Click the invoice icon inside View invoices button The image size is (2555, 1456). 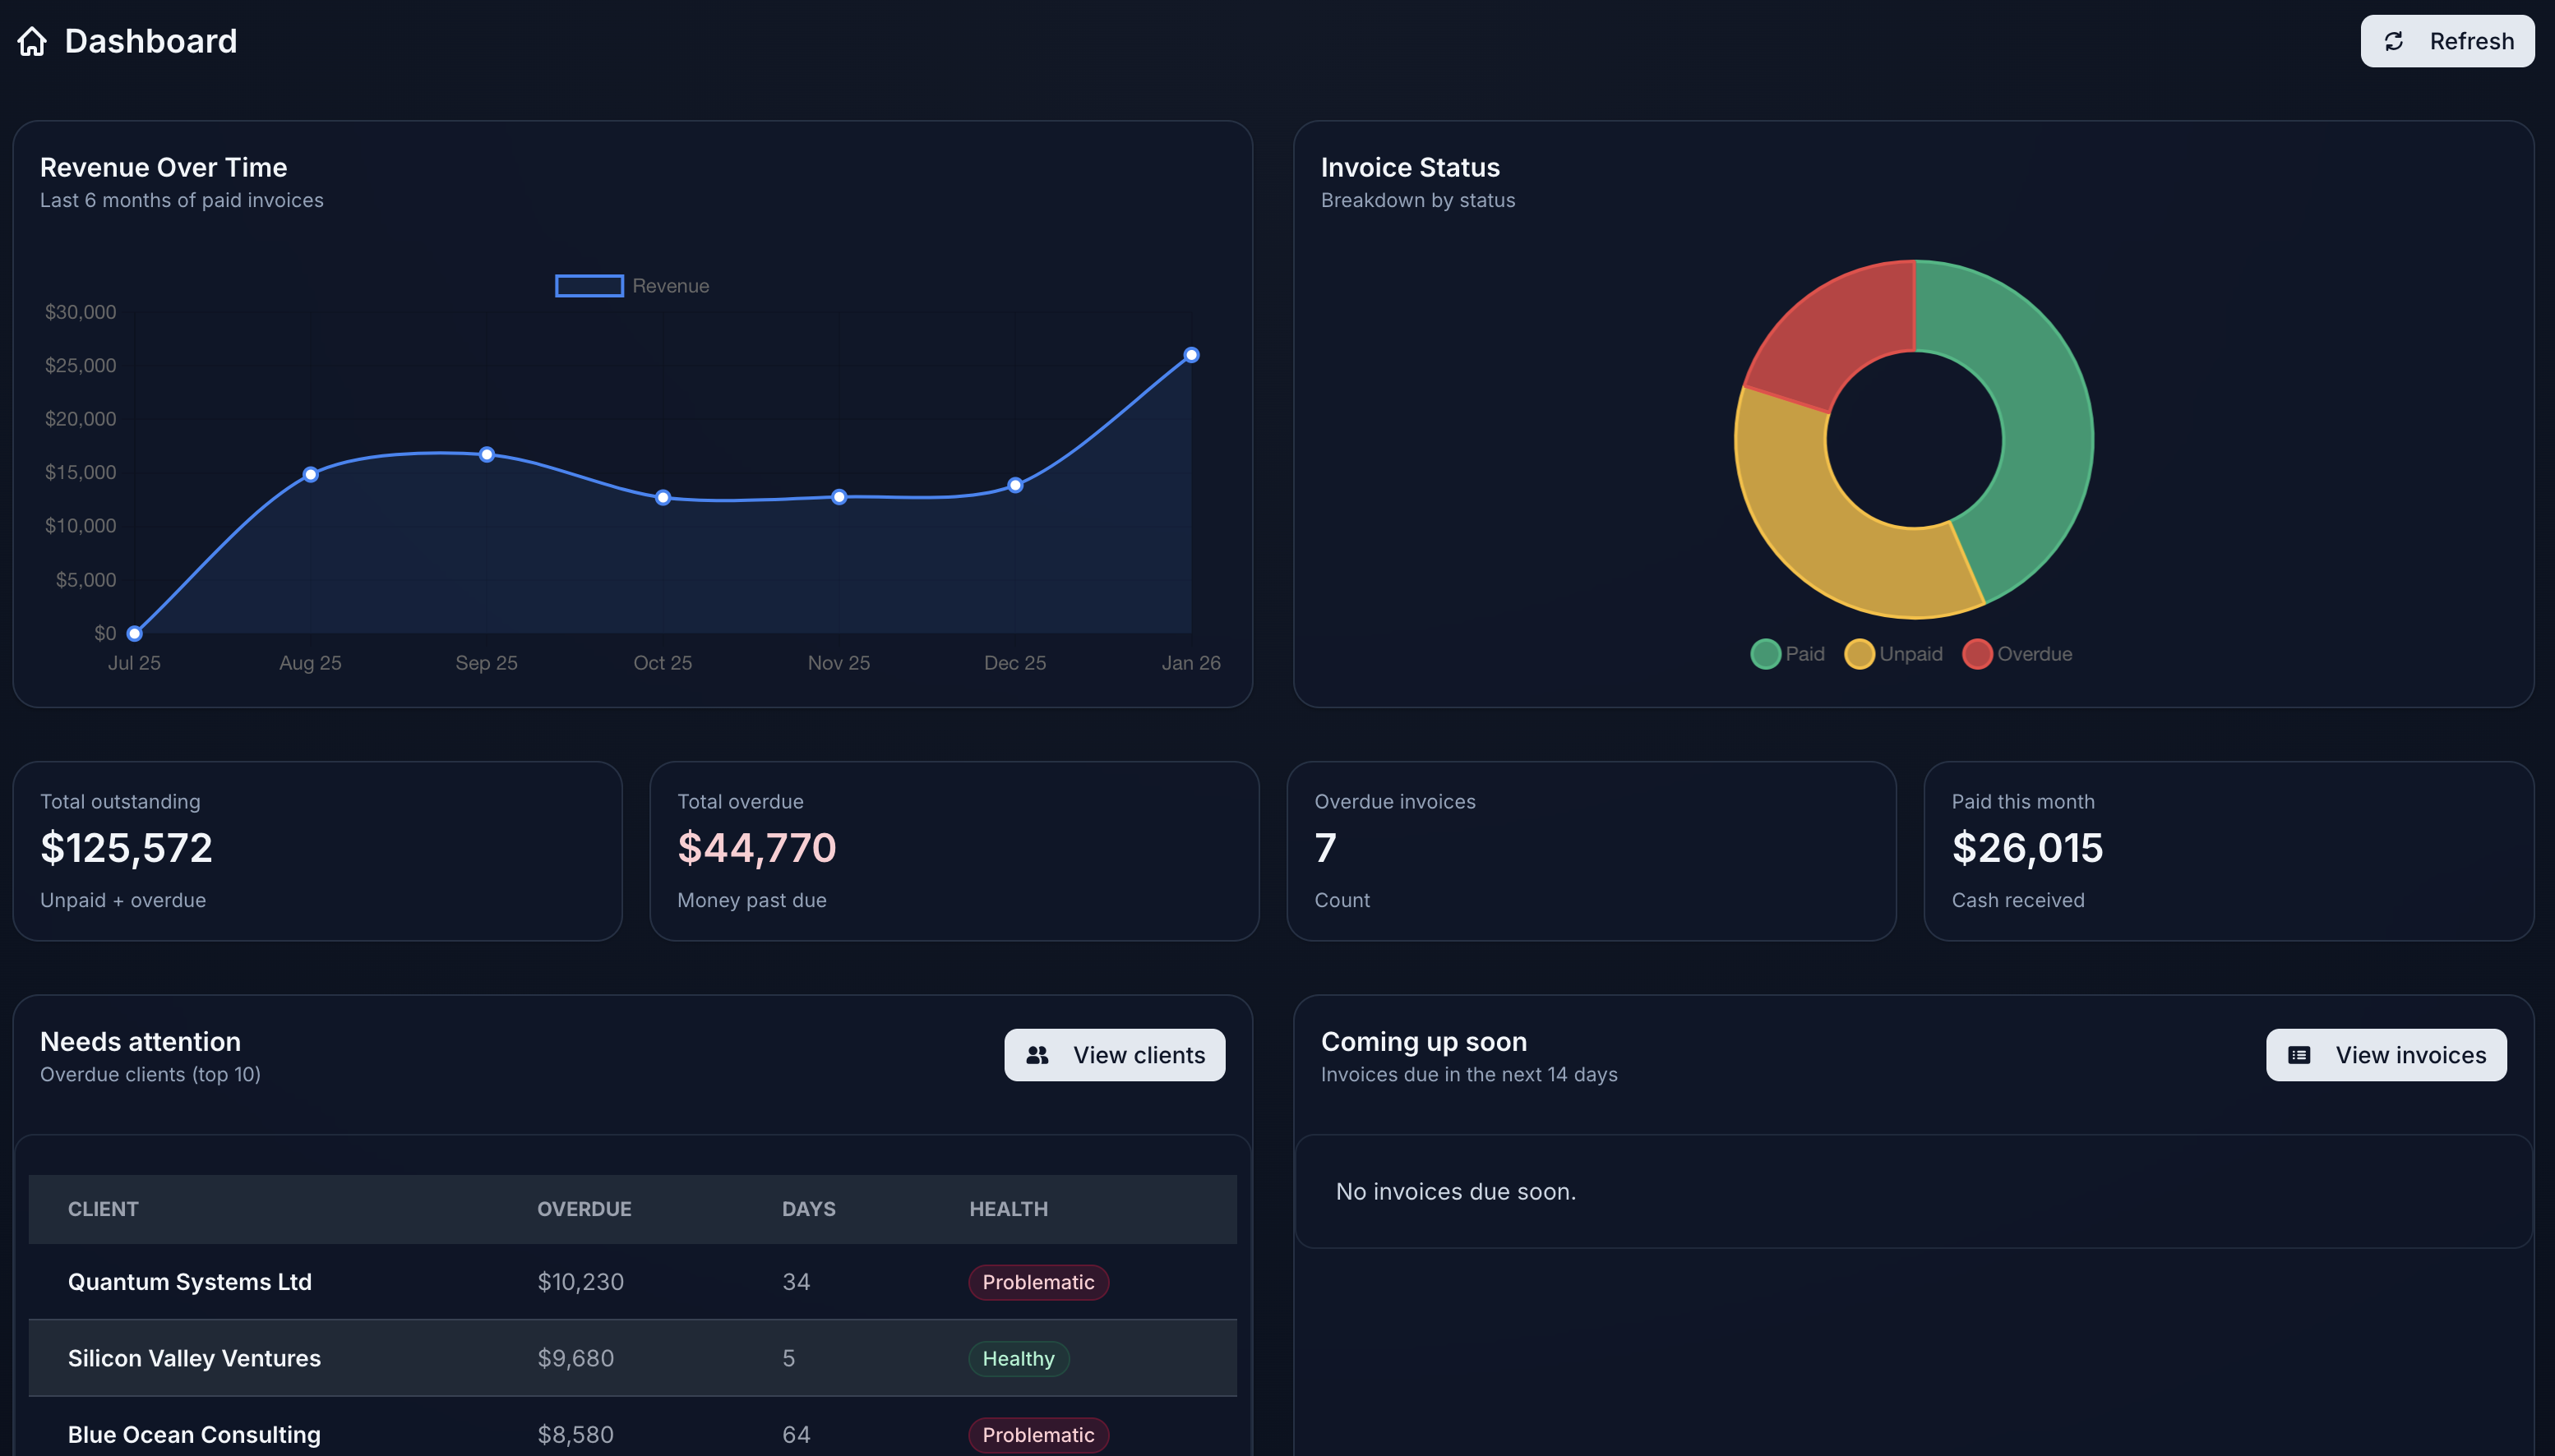2300,1054
